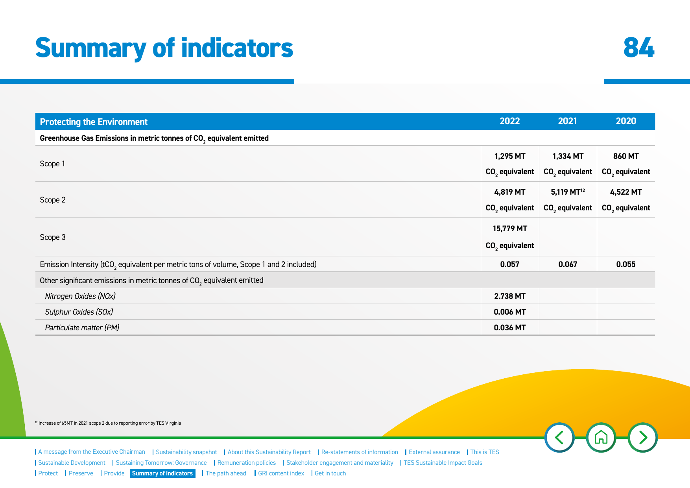The width and height of the screenshot is (690, 488).
Task: Go to the previous page arrow
Action: click(x=559, y=437)
